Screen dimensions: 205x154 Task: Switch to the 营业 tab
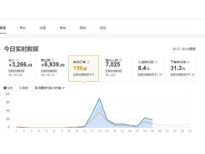[23, 28]
